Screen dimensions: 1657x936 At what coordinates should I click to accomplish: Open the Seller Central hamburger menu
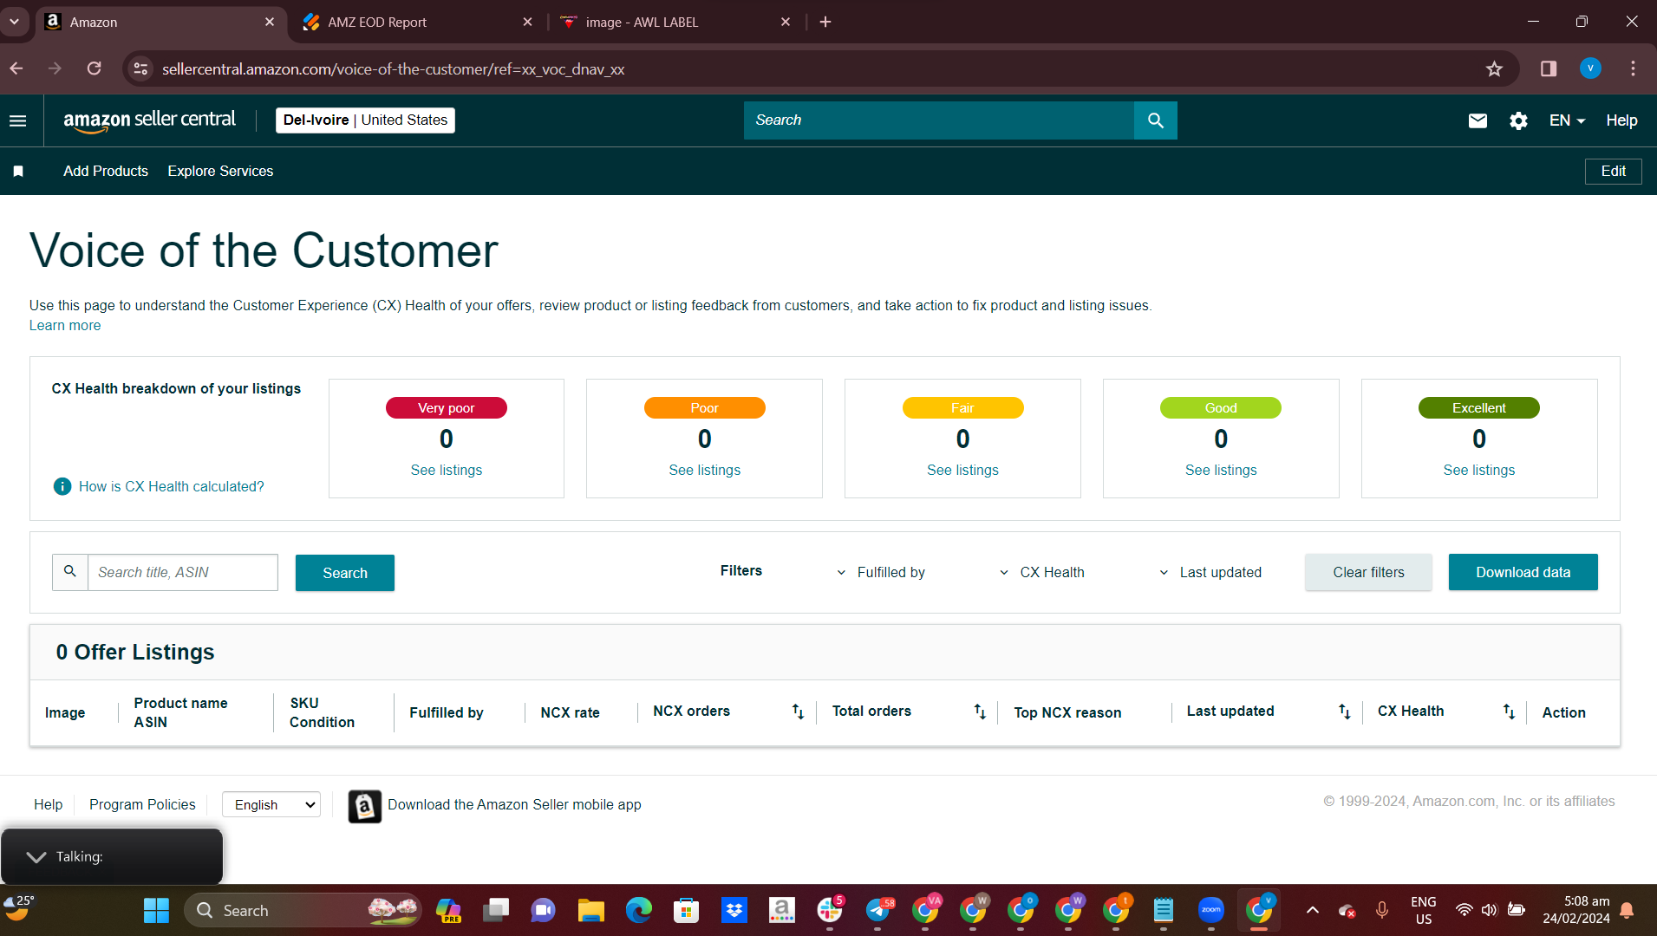[x=18, y=120]
